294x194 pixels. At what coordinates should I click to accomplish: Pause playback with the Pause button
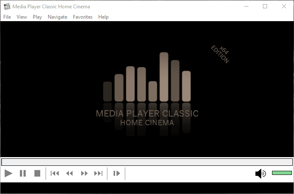click(23, 173)
